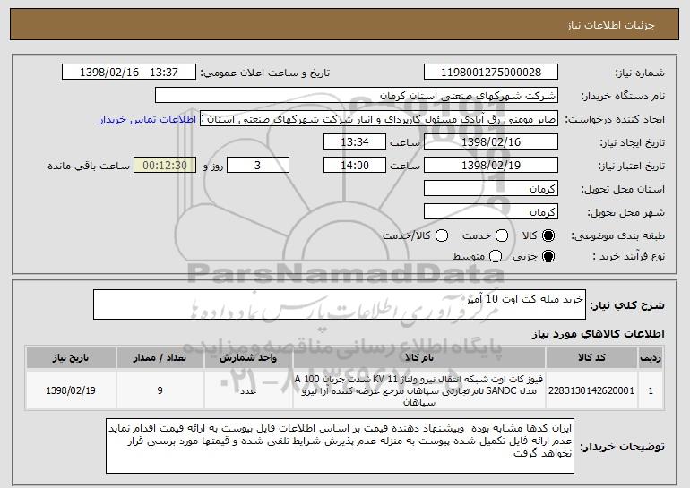Click the طبقه بندی موضوعی label
The width and height of the screenshot is (690, 488).
pos(617,236)
